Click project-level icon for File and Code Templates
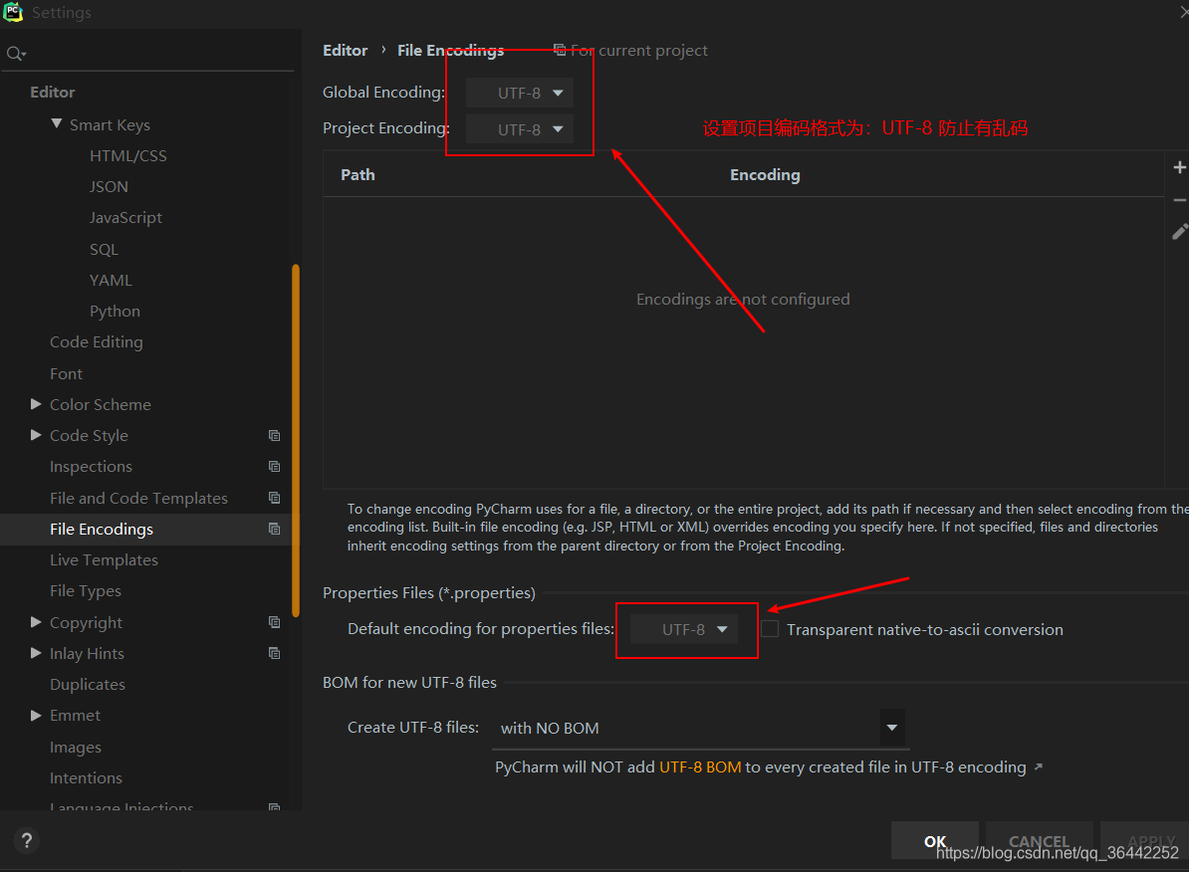1189x872 pixels. [x=275, y=498]
